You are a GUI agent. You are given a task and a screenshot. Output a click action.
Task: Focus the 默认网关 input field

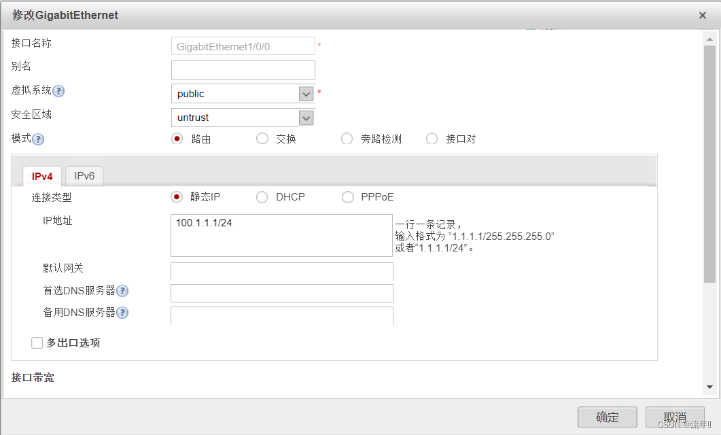tap(282, 271)
